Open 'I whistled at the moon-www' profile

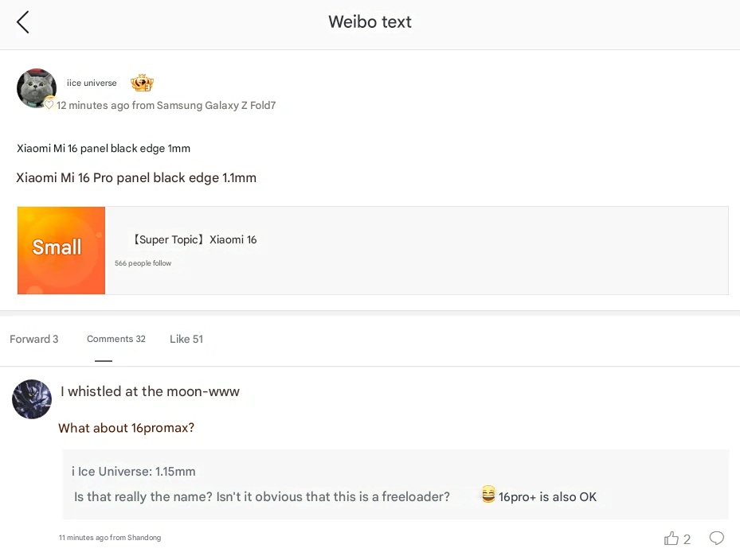pyautogui.click(x=150, y=391)
